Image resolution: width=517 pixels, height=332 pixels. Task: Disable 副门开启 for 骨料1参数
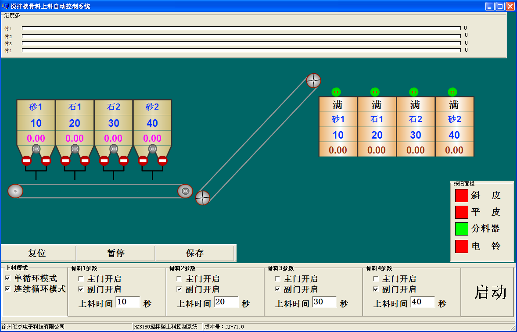click(81, 289)
